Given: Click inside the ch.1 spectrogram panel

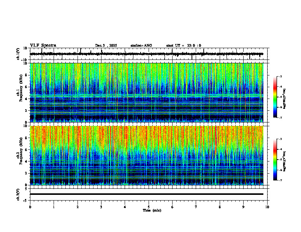Looking at the screenshot, I should pos(147,92).
